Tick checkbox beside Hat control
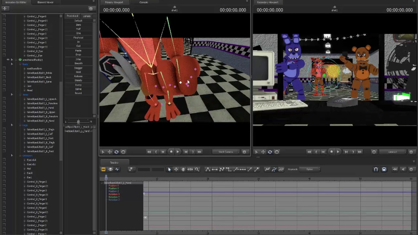 pyautogui.click(x=4, y=169)
